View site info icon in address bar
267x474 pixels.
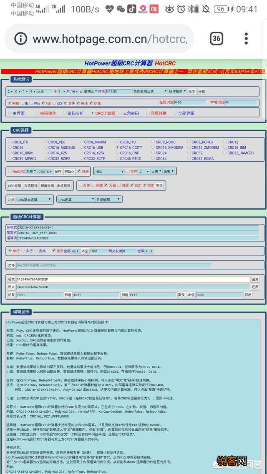20,39
